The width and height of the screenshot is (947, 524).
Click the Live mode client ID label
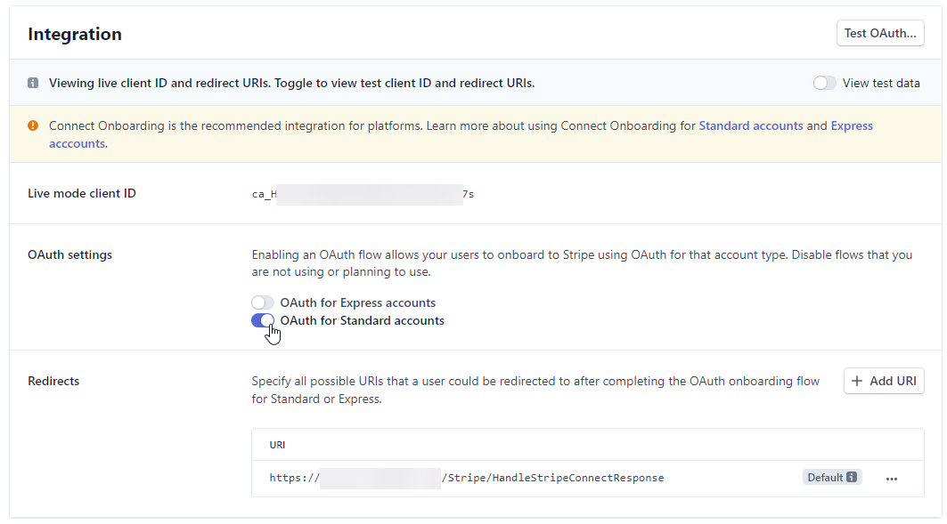point(82,194)
